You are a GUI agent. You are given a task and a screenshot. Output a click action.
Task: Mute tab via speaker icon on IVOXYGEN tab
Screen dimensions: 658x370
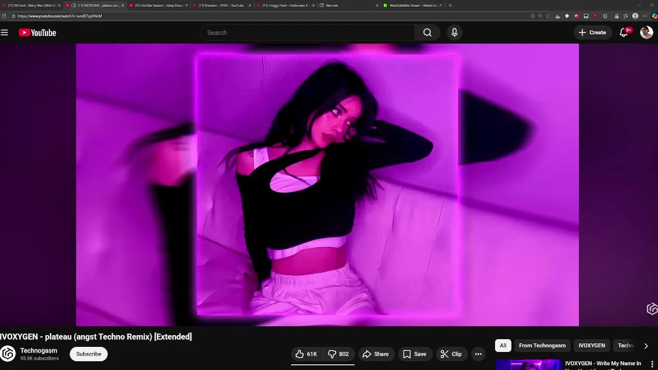click(74, 5)
